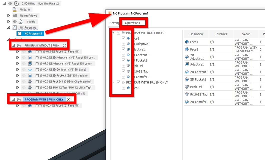Uncheck the PROGRAM WITH BRUSH ONLY group checkbox
265x160 pixels.
click(118, 82)
